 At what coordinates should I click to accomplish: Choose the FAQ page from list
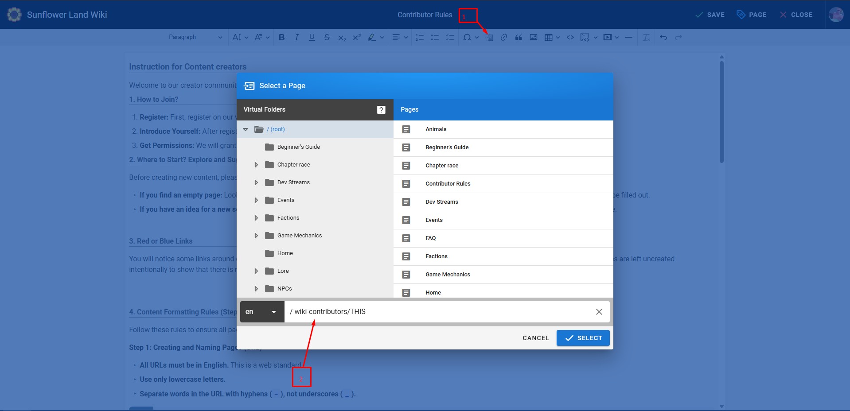coord(430,238)
